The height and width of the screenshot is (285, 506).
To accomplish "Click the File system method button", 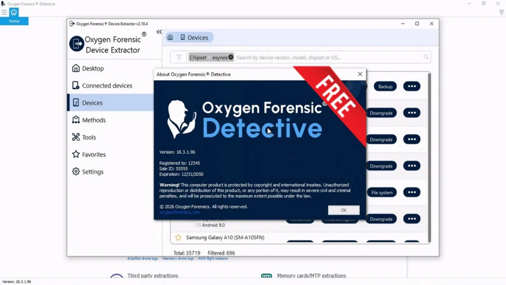I will (382, 192).
